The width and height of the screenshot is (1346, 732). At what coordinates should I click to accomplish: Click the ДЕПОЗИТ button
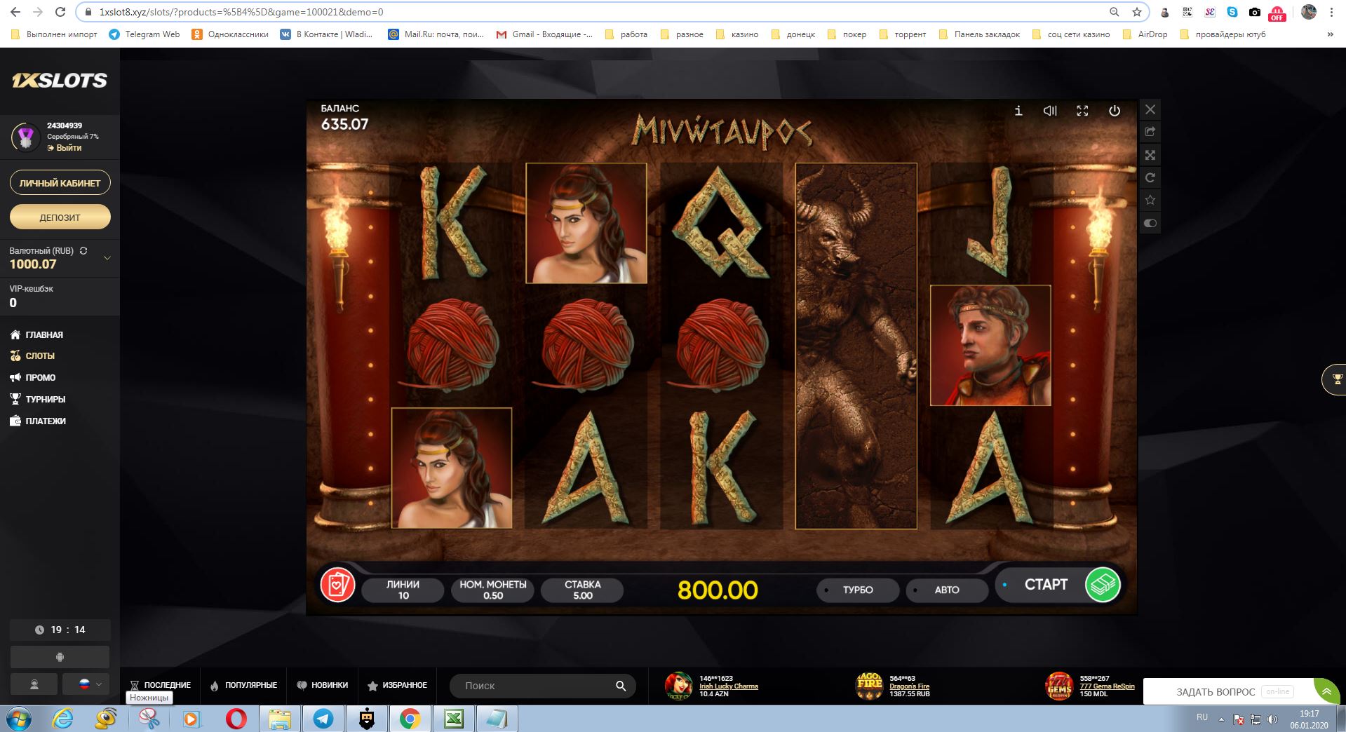tap(60, 217)
